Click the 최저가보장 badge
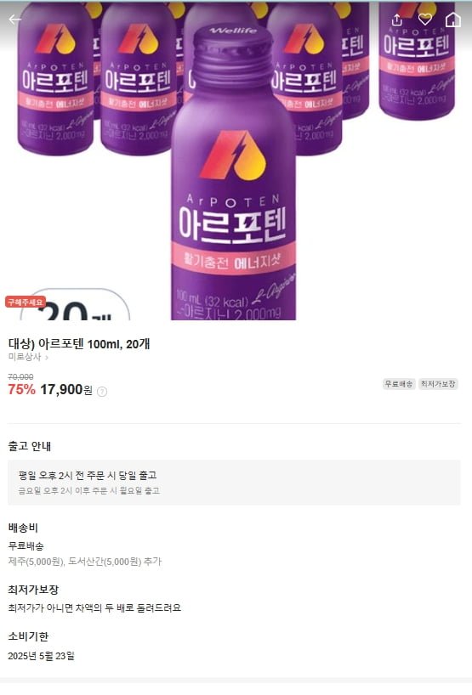The image size is (472, 695). click(438, 384)
